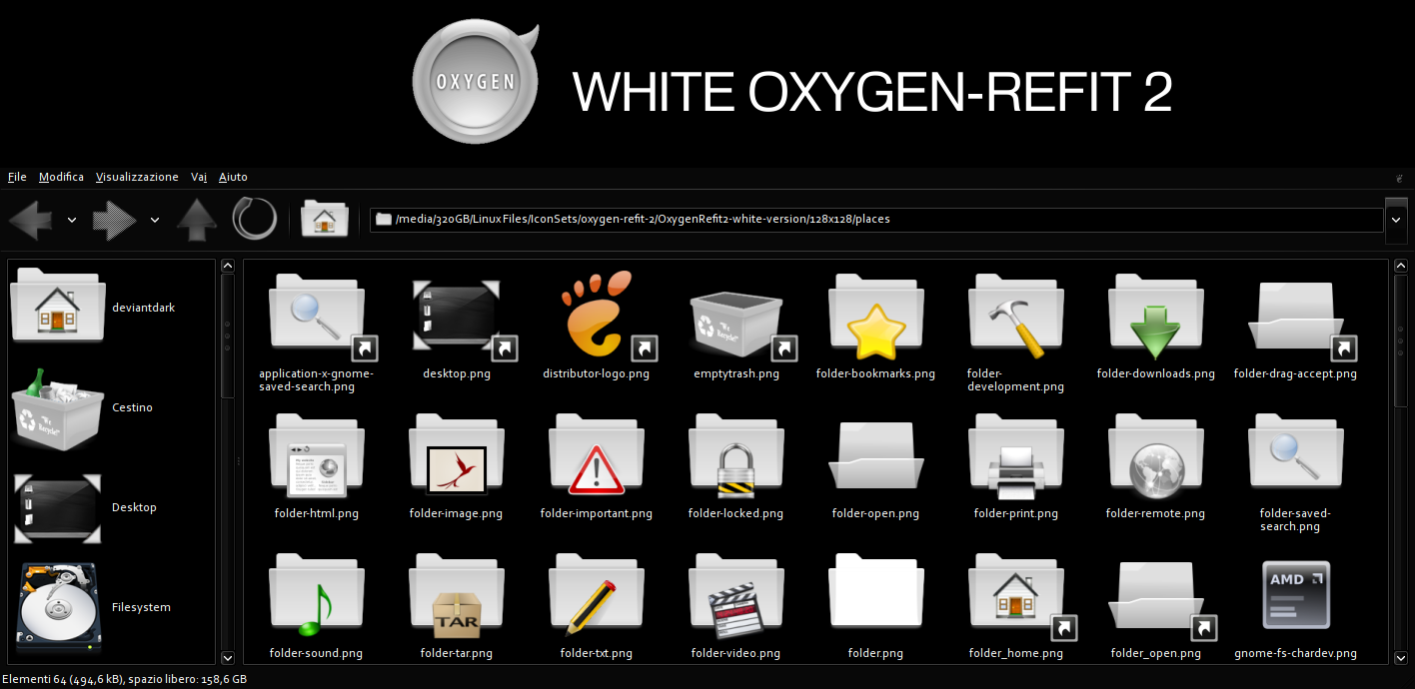
Task: Select gnome-fs-chardev.png AMD chip icon
Action: [x=1296, y=595]
